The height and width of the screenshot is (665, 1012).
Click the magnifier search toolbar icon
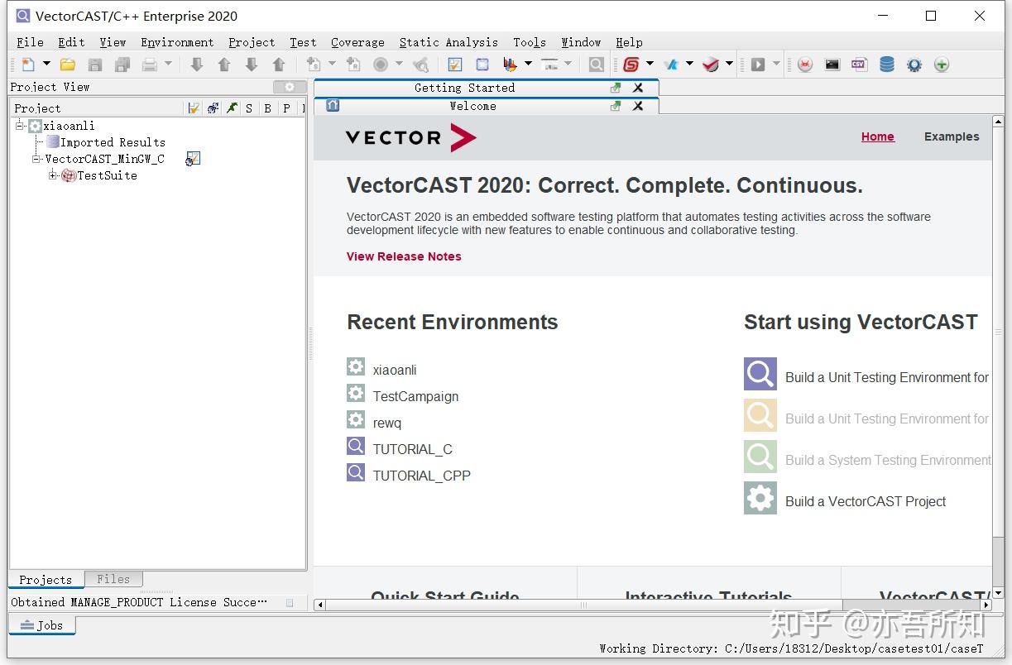(x=596, y=64)
